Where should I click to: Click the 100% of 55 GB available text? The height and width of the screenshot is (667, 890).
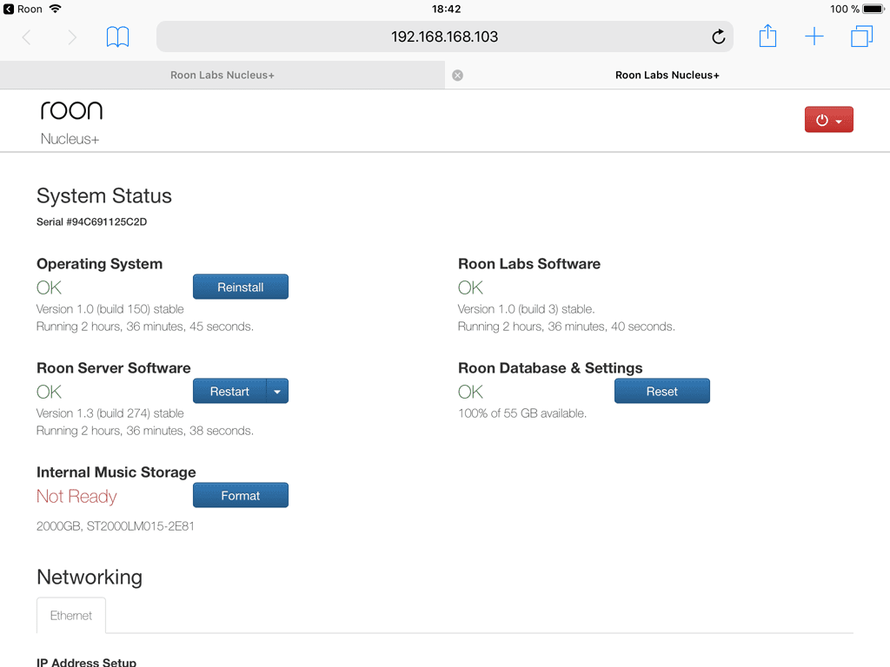point(522,413)
